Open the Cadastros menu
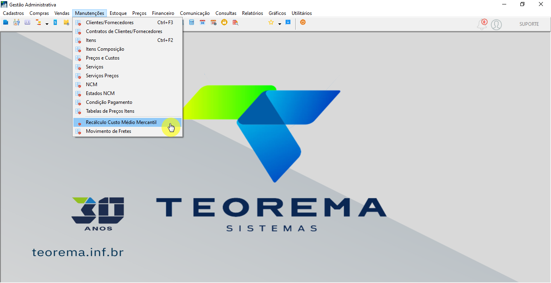 click(x=13, y=13)
